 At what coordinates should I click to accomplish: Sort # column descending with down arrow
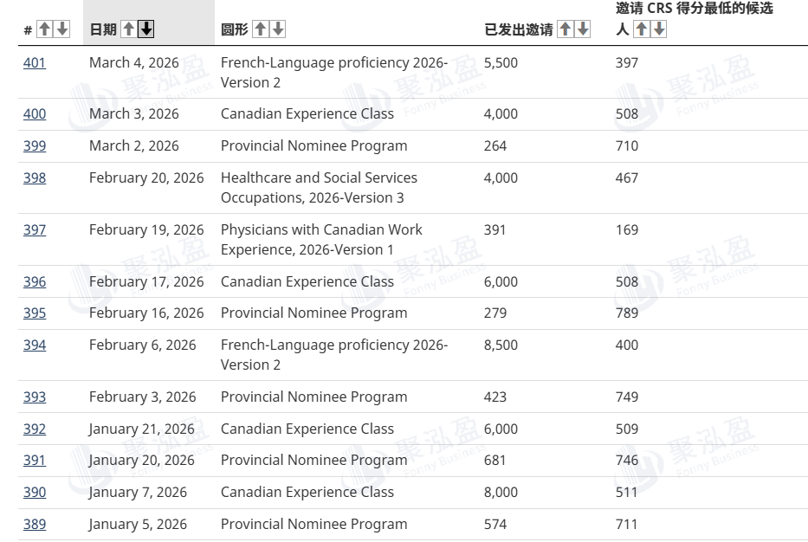[61, 29]
